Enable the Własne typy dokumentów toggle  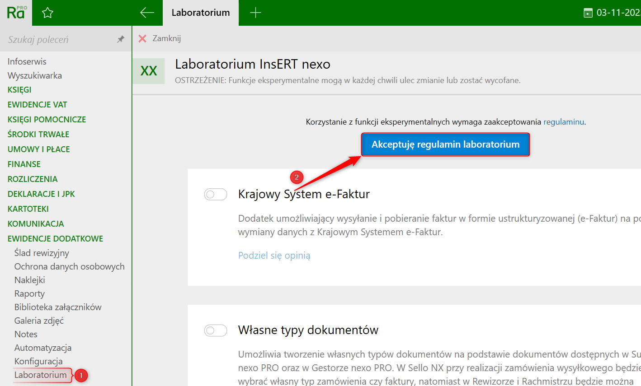(216, 330)
